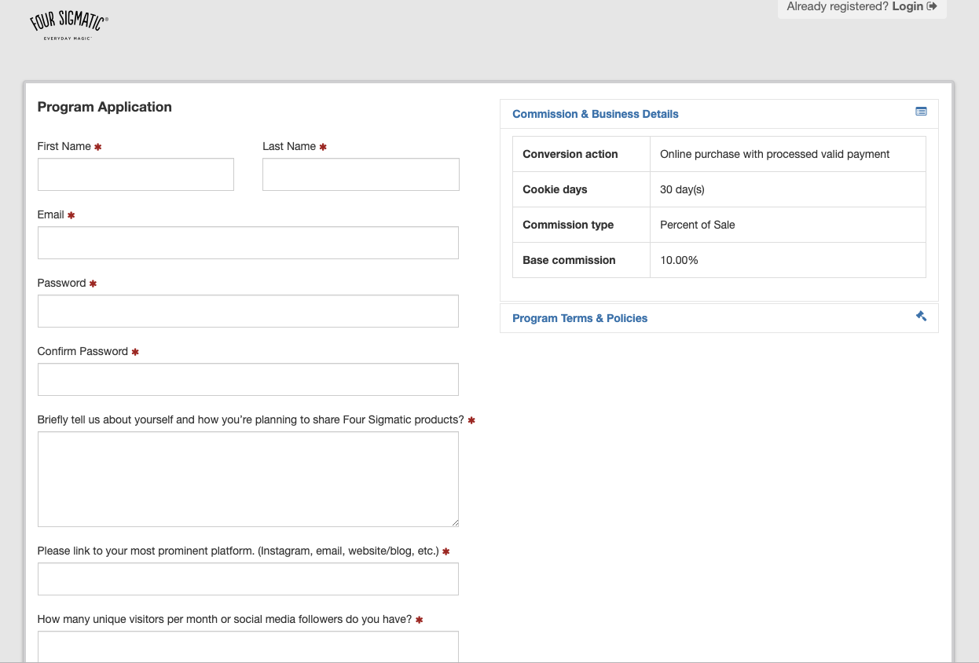Click the 'Base commission' row label

pos(569,260)
